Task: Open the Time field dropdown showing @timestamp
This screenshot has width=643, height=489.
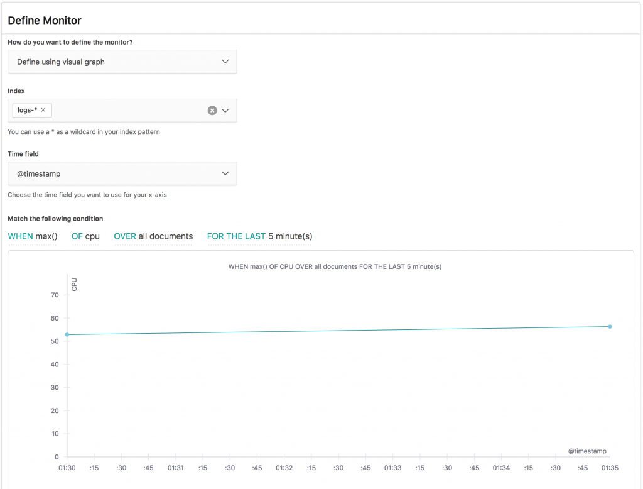Action: pos(122,173)
